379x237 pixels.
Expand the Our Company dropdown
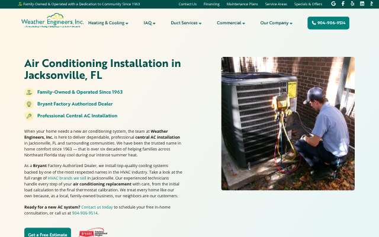click(x=277, y=23)
